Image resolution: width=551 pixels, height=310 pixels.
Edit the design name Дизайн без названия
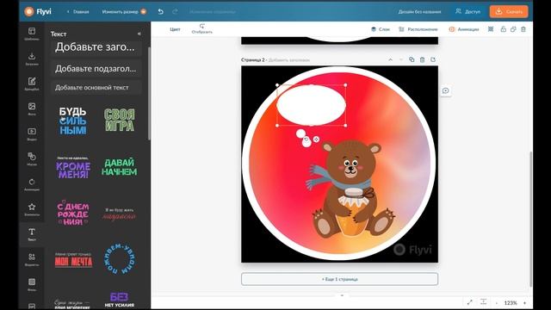pos(419,11)
